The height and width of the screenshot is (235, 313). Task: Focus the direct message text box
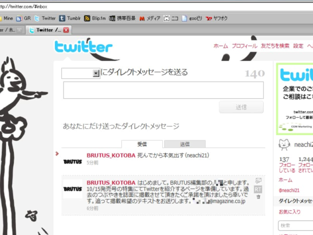163,90
